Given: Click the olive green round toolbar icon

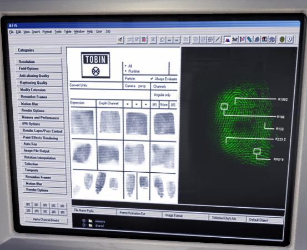Looking at the screenshot, I should pyautogui.click(x=282, y=39).
